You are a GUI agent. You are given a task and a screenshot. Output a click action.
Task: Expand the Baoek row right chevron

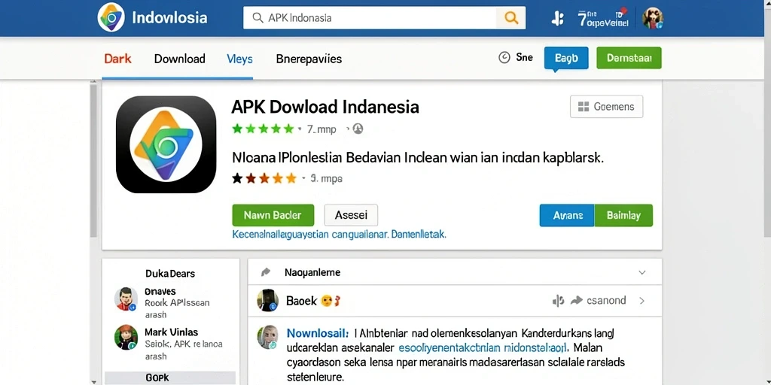point(641,301)
